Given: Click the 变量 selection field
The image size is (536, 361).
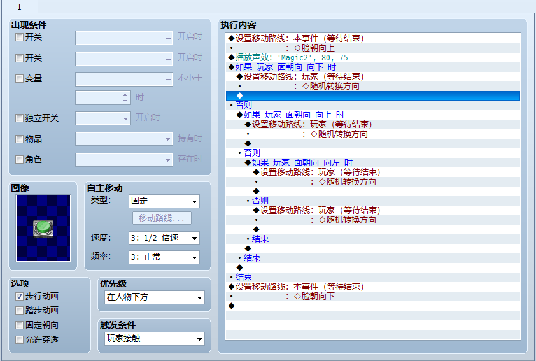Looking at the screenshot, I should tap(124, 80).
